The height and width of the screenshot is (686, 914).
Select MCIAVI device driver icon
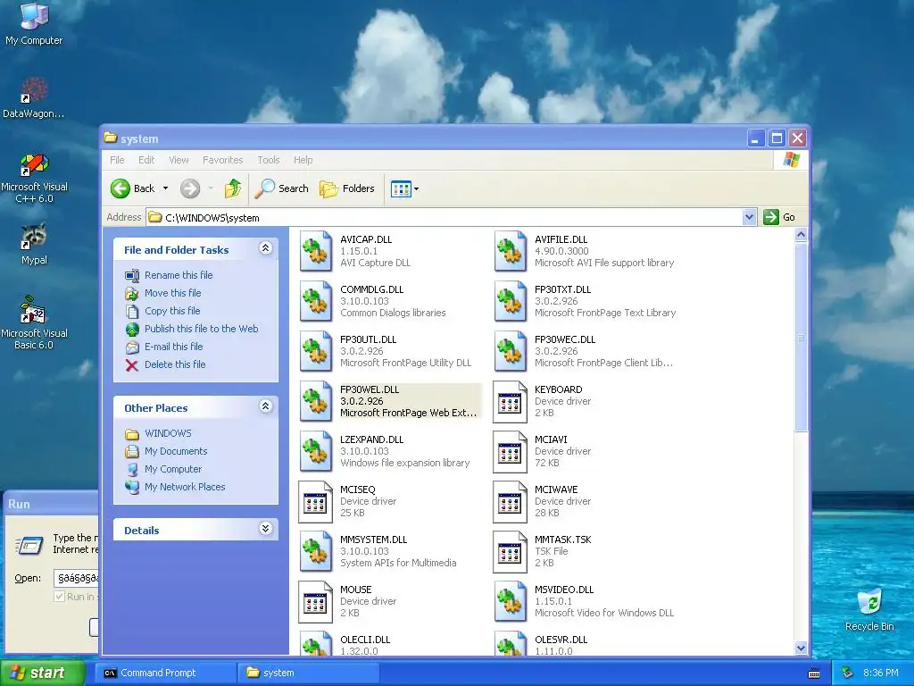click(510, 451)
